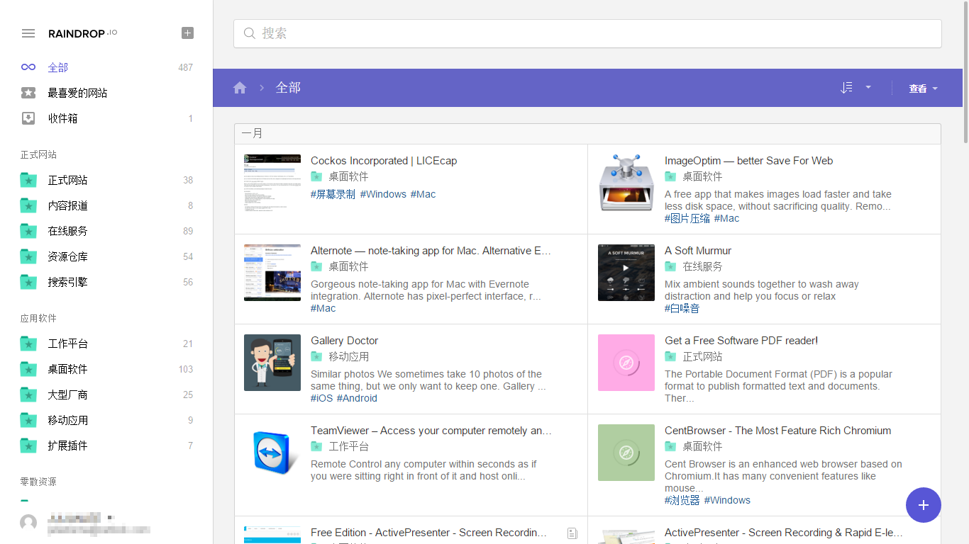Select the 全部 infinity icon

(28, 67)
